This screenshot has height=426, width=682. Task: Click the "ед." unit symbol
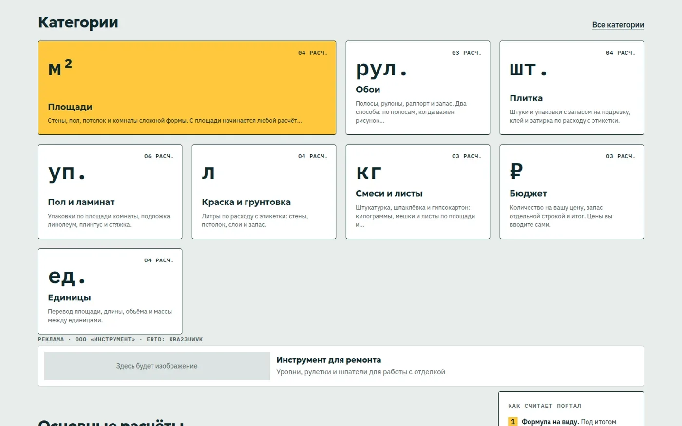pos(67,277)
